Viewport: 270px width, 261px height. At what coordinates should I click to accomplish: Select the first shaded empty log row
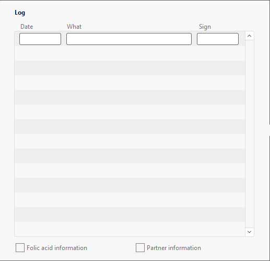tap(130, 68)
